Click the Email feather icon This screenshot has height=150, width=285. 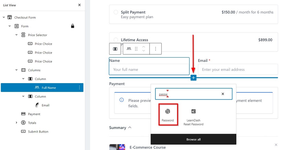point(37,105)
